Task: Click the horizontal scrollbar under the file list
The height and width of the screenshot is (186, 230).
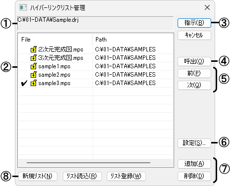Action: (89, 163)
